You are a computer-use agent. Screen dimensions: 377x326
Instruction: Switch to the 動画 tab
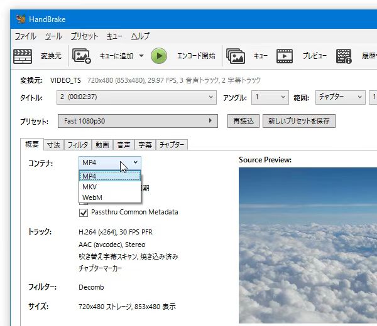[102, 145]
